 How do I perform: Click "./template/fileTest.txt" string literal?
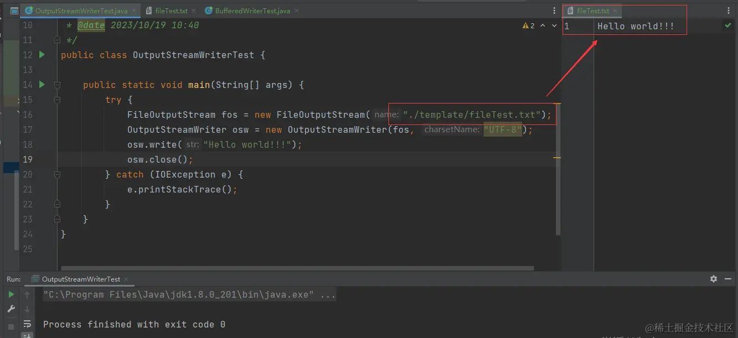point(472,115)
